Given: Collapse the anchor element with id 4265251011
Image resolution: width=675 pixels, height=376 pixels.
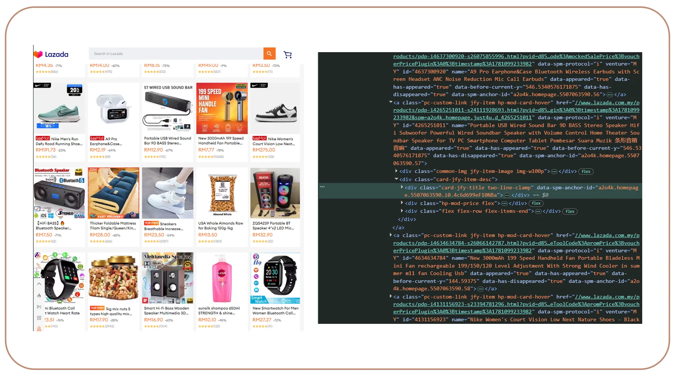Looking at the screenshot, I should tap(391, 102).
